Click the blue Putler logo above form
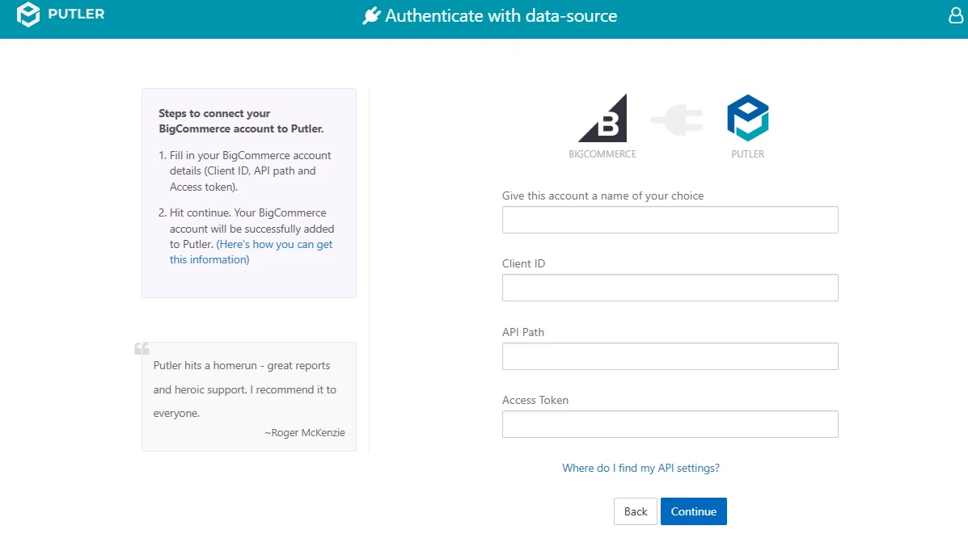The image size is (968, 534). [747, 118]
